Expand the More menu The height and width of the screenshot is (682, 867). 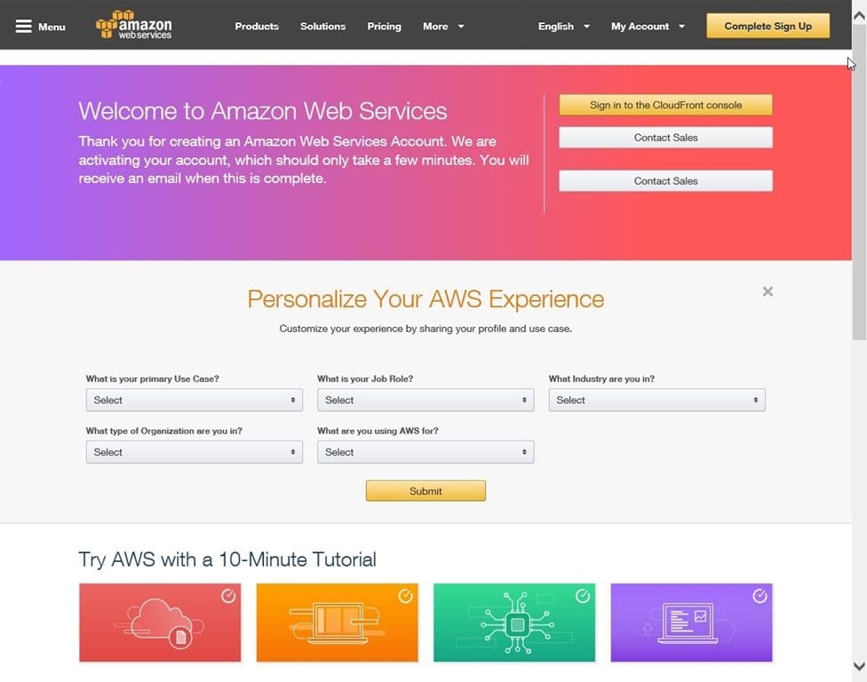443,26
